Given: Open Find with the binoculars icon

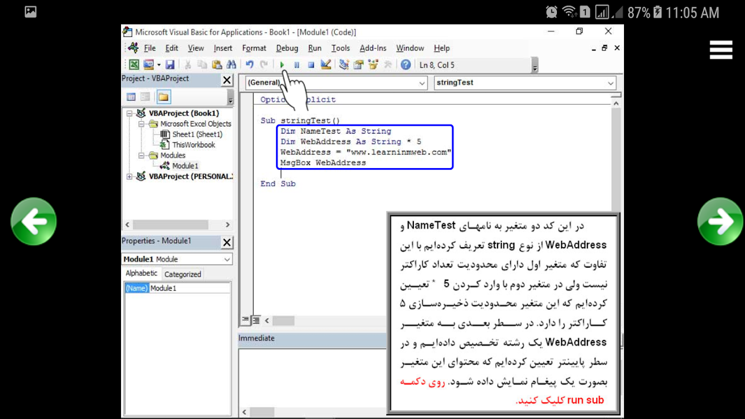Looking at the screenshot, I should pyautogui.click(x=232, y=65).
